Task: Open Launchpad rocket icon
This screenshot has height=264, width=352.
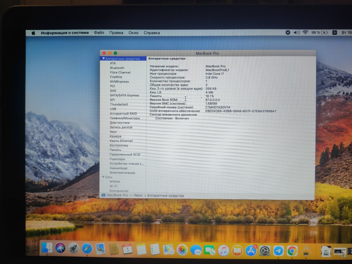Action: (x=73, y=248)
